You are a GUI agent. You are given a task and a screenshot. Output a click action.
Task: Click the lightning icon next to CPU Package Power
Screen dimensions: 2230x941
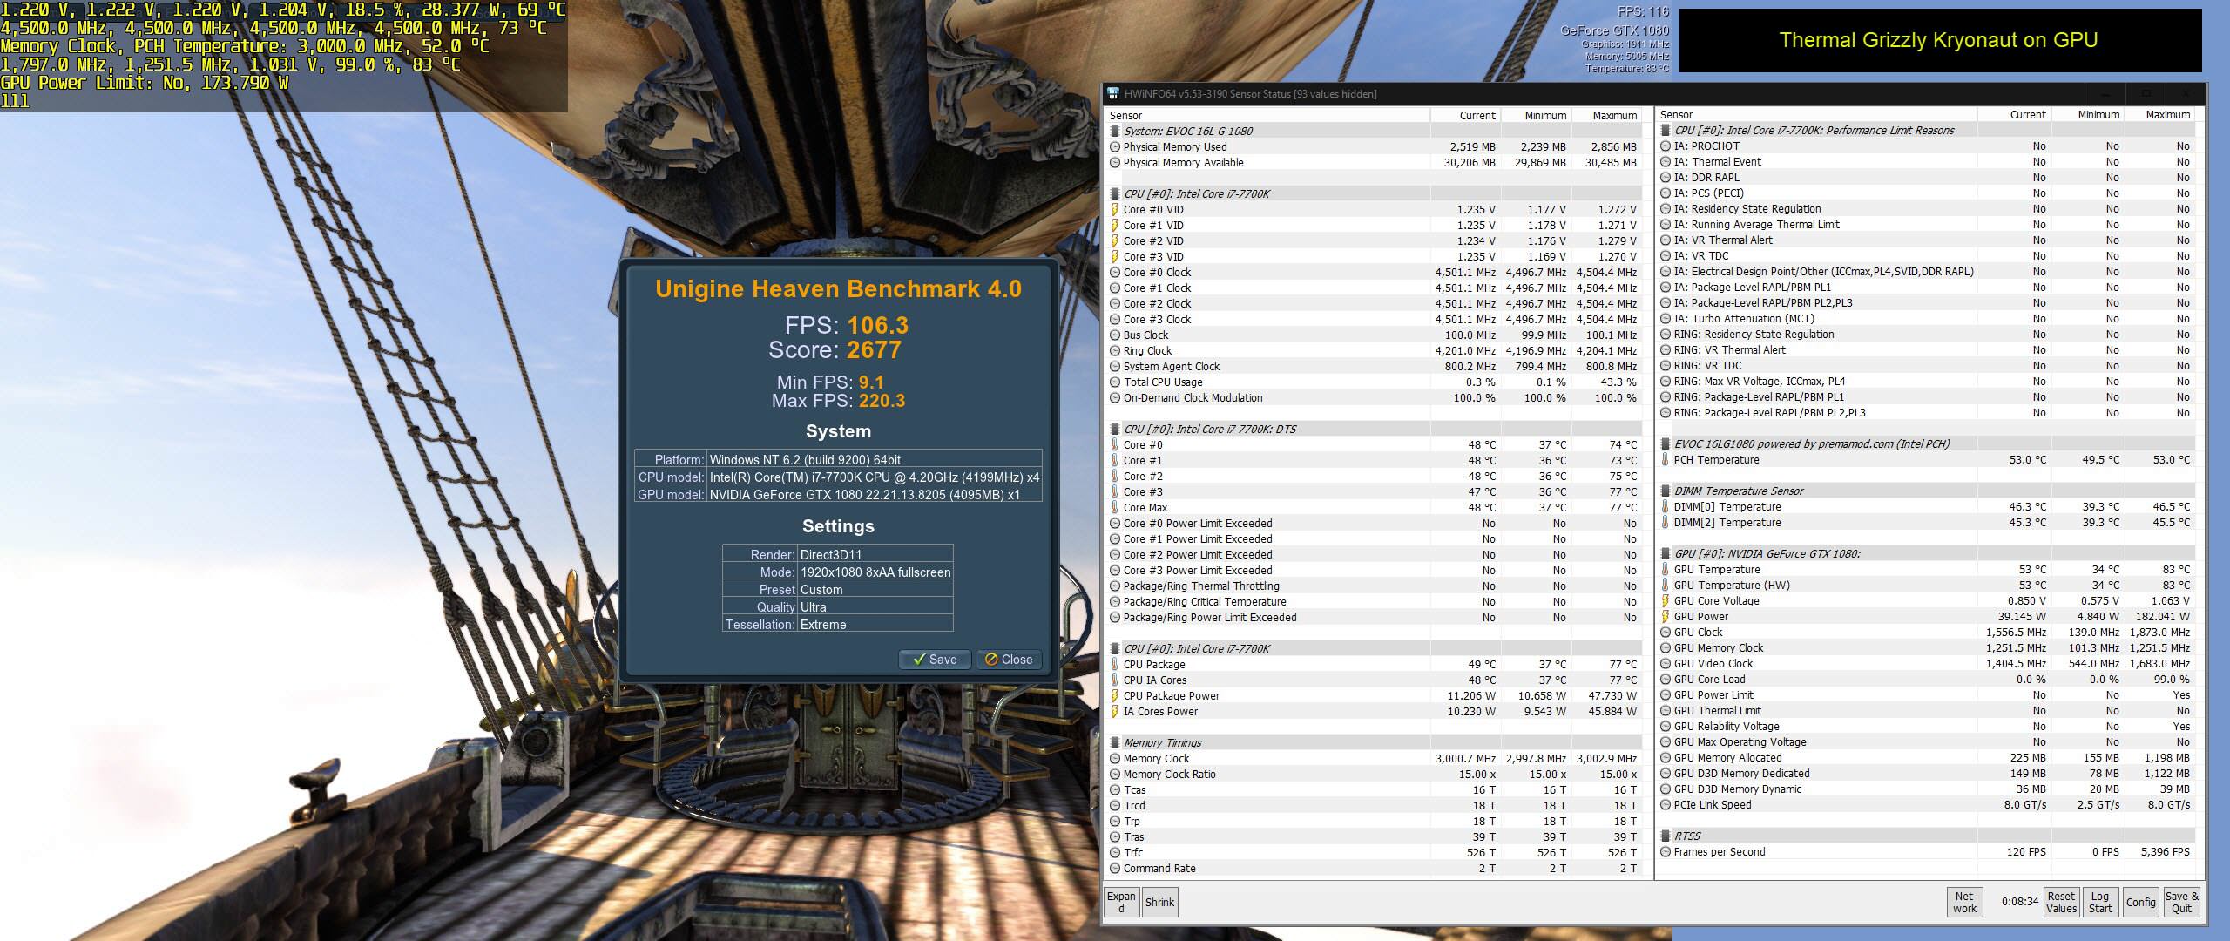(x=1114, y=696)
